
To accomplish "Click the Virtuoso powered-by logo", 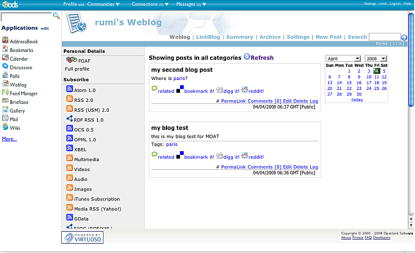I will [x=82, y=237].
